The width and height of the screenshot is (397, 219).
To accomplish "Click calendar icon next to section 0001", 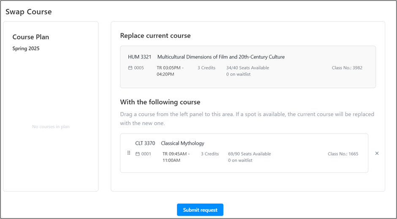I will [137, 154].
